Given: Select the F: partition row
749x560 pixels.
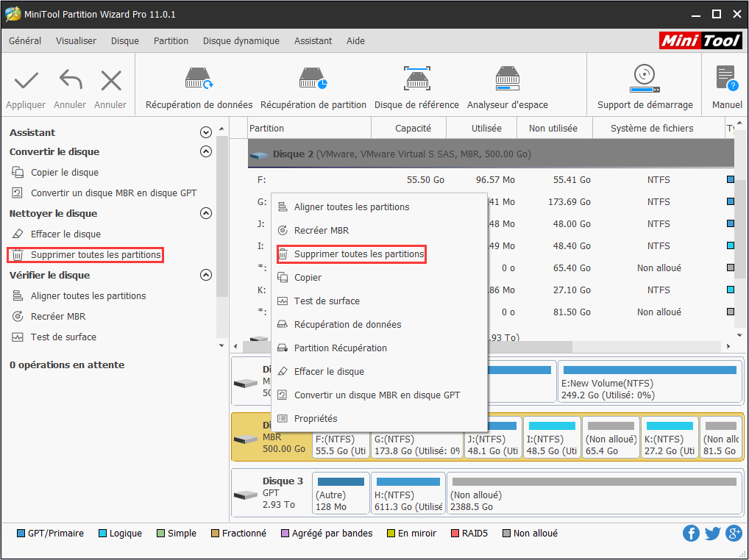Looking at the screenshot, I should point(491,180).
